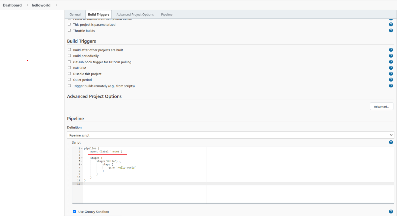Open help for Use Groovy Sandbox

(x=391, y=211)
